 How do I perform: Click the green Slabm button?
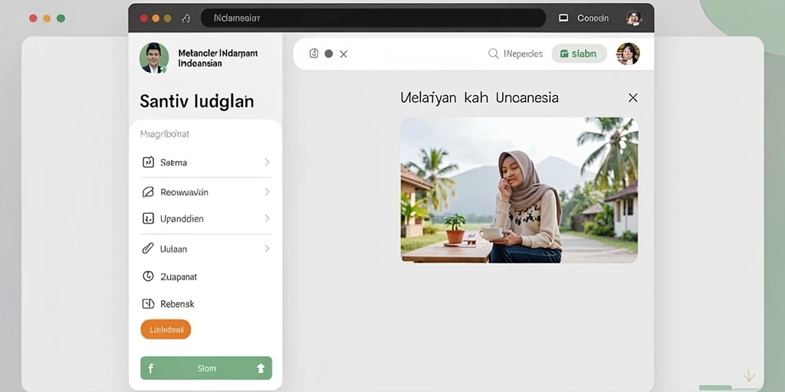pyautogui.click(x=580, y=54)
